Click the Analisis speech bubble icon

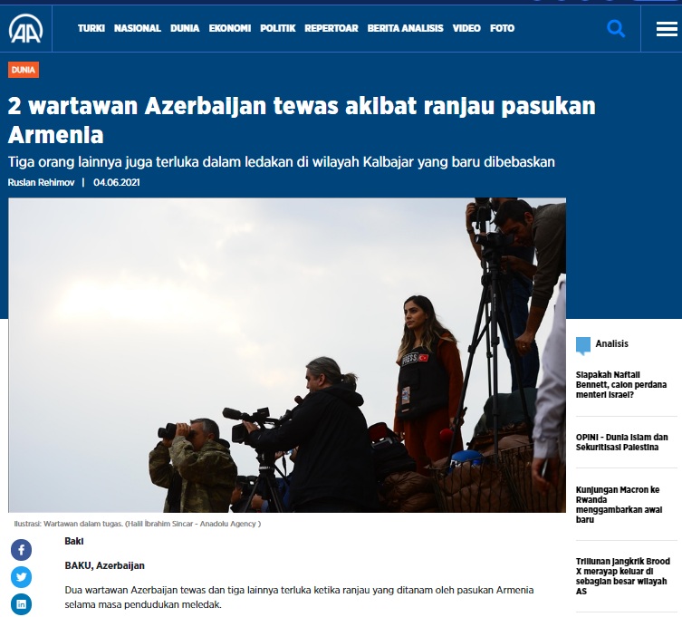[x=583, y=345]
